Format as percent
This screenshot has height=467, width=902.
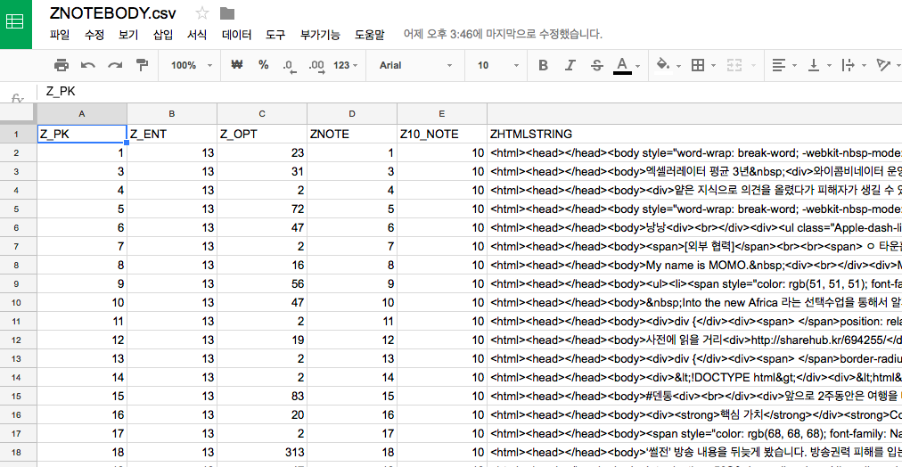pos(264,65)
